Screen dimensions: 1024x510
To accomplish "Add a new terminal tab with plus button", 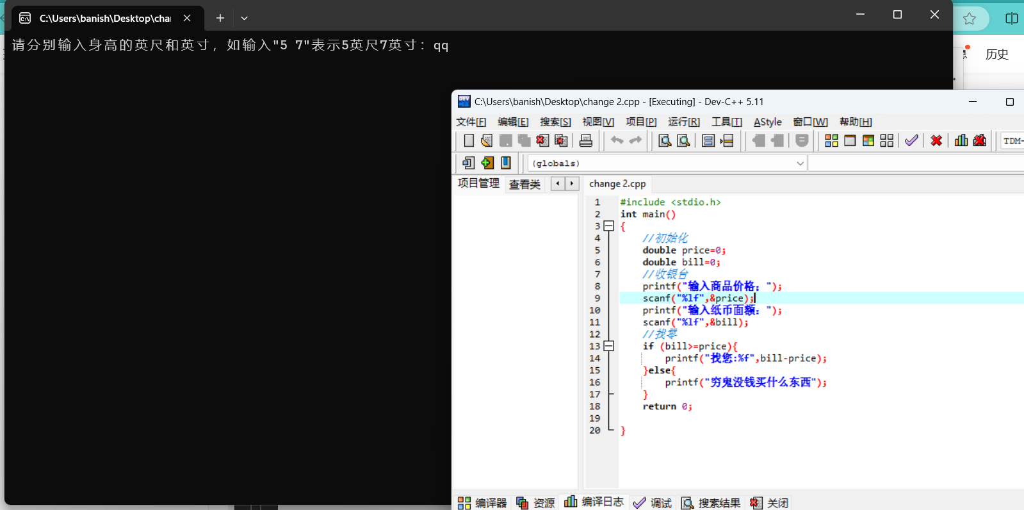I will point(220,18).
